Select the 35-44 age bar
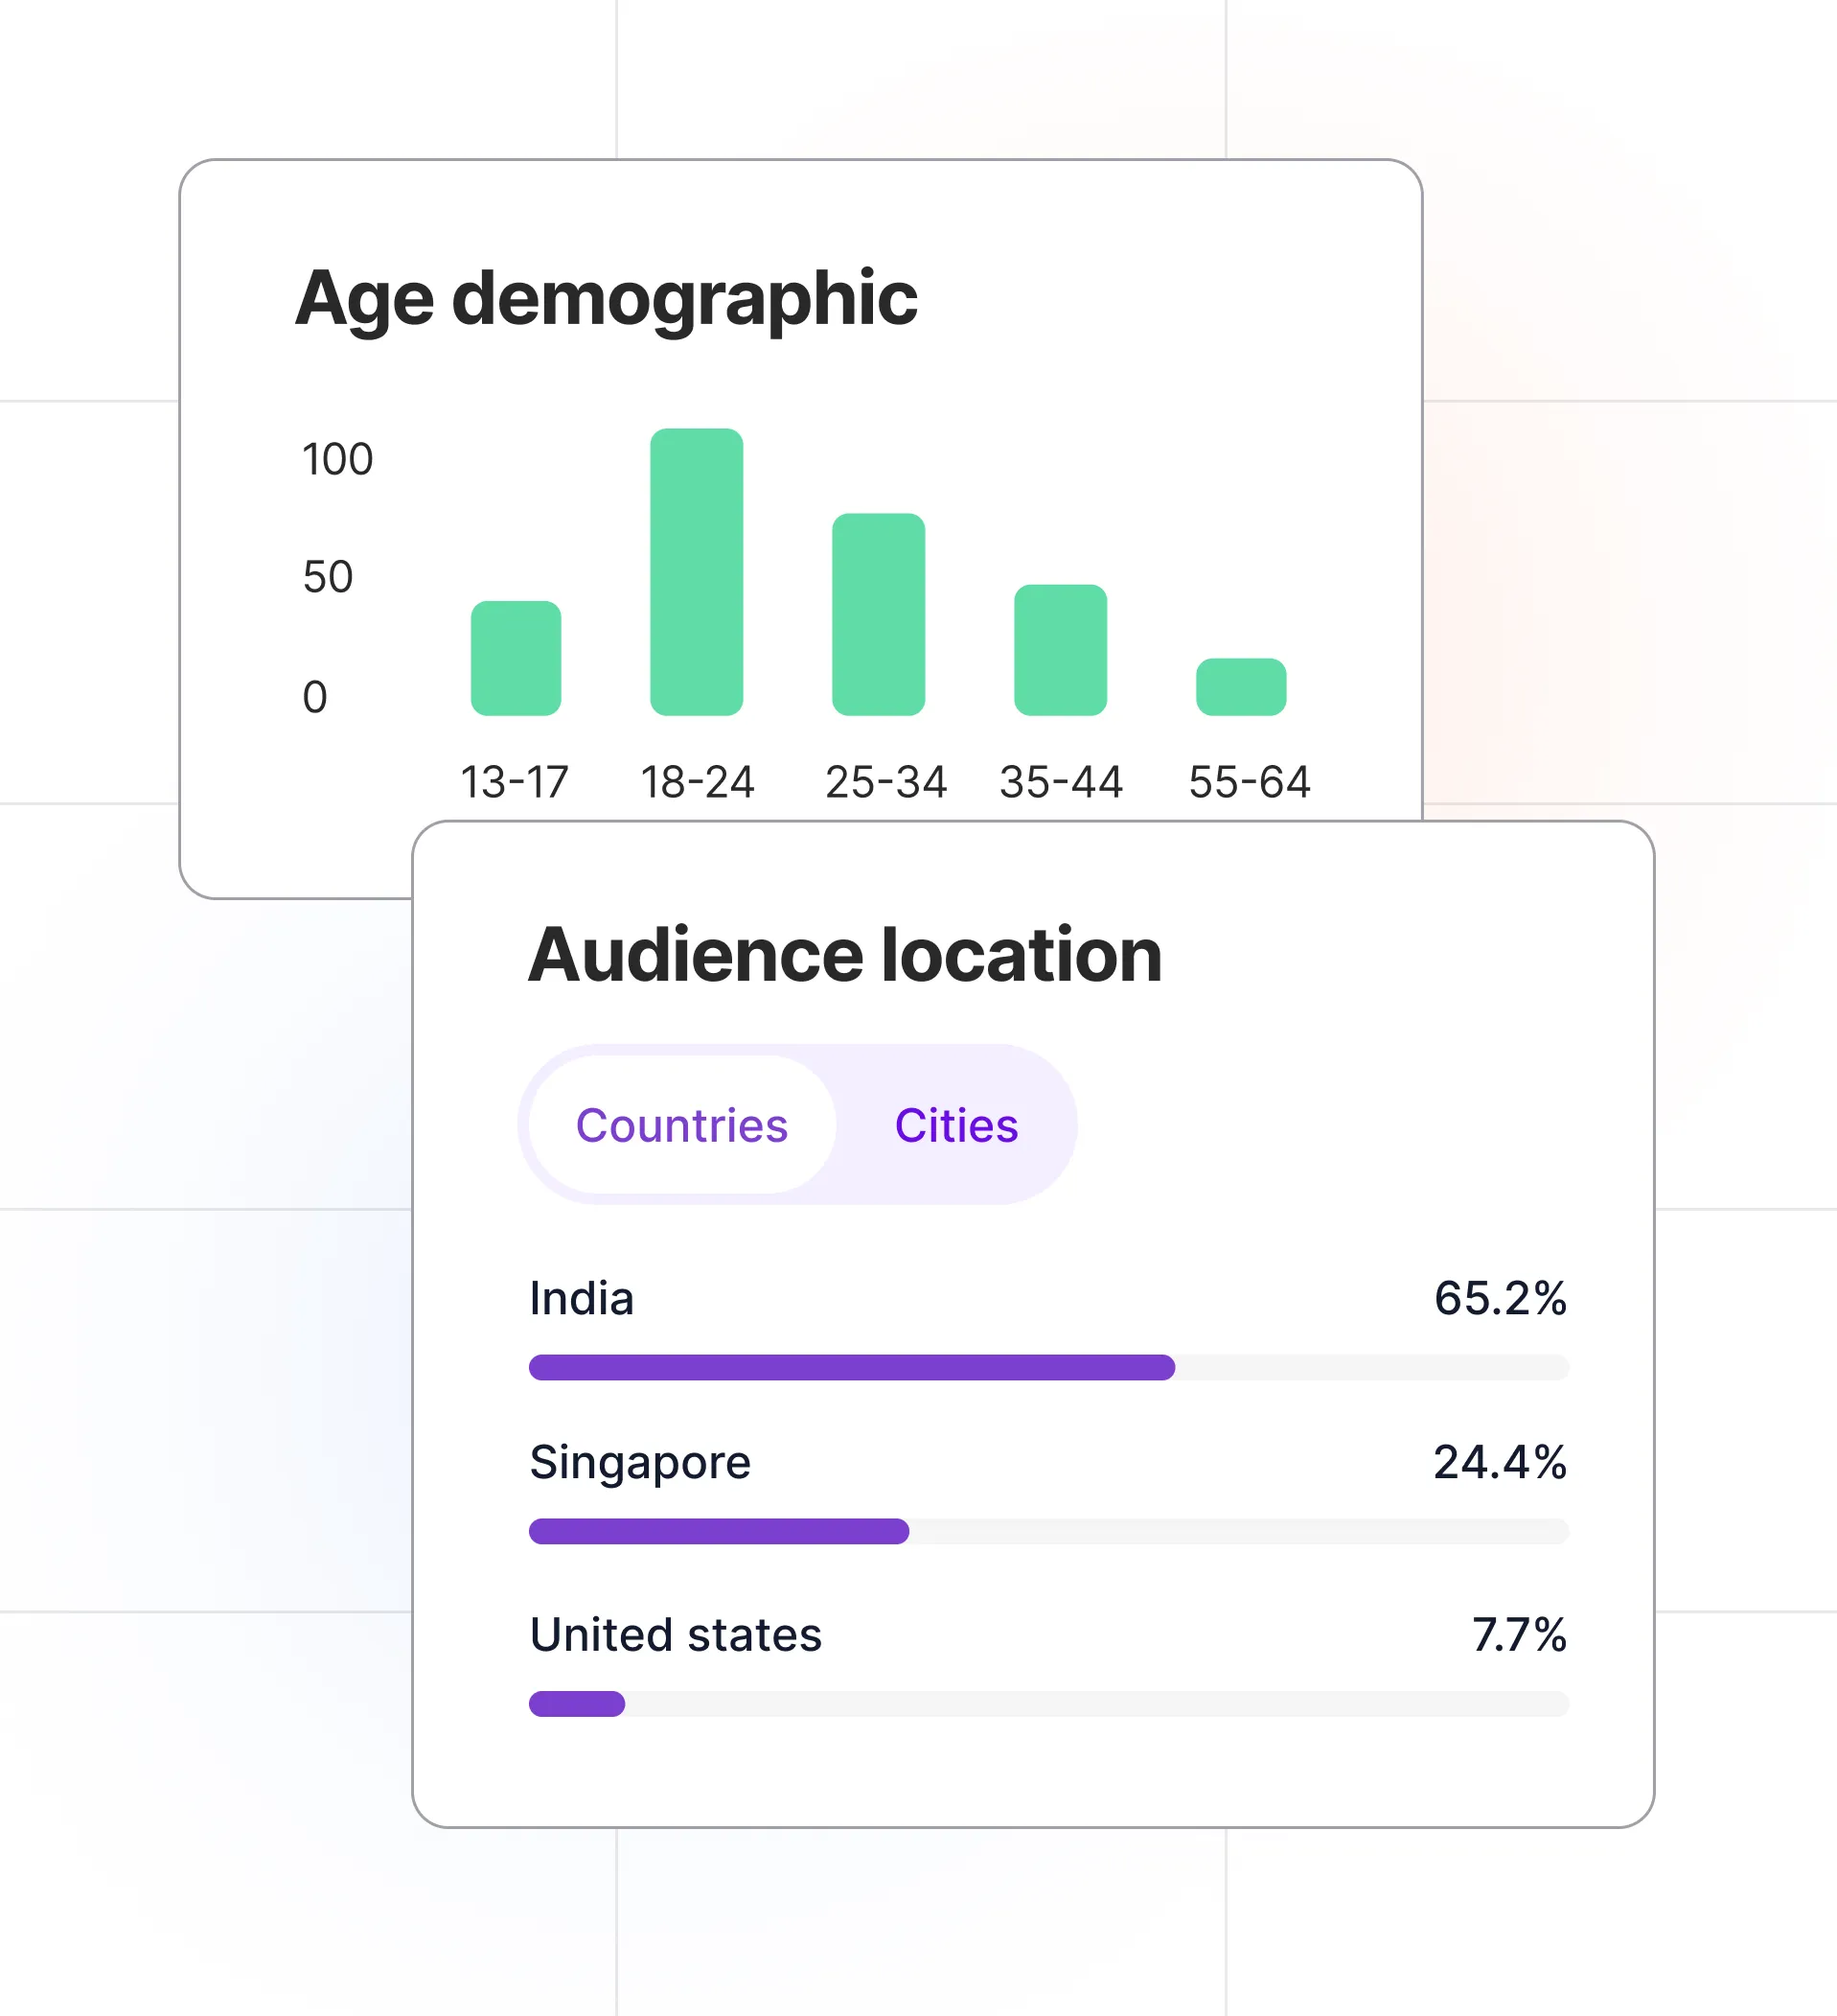The width and height of the screenshot is (1837, 2016). point(1061,650)
